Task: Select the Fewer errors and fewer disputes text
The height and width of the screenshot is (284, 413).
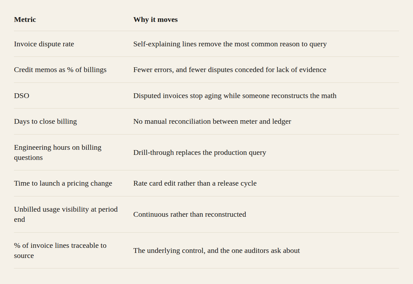Action: [x=230, y=69]
